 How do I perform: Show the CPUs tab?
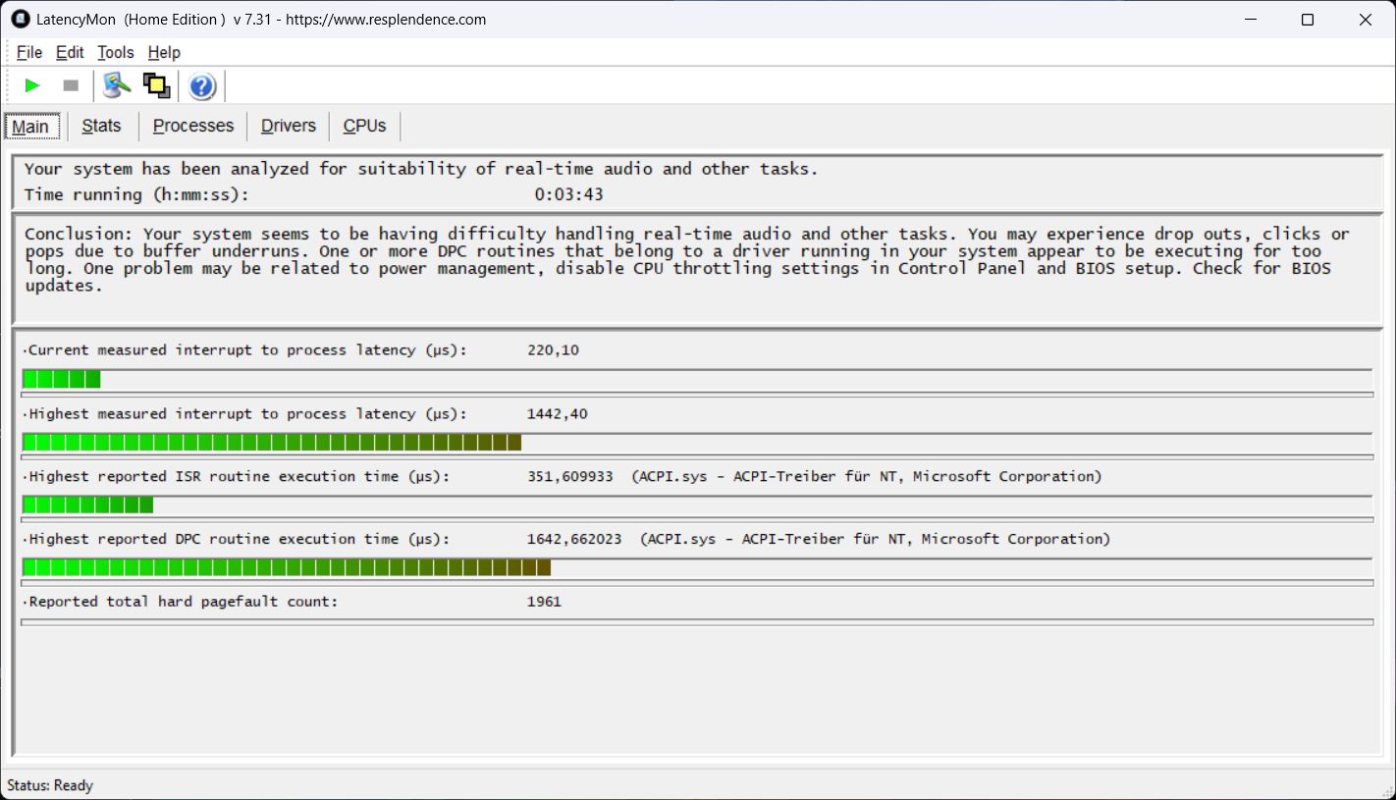(364, 126)
